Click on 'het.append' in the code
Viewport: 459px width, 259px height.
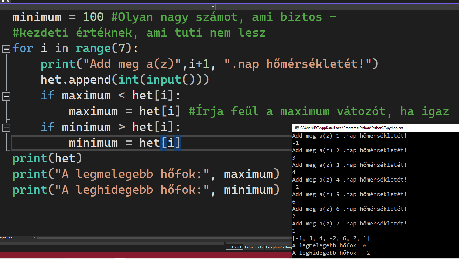point(76,80)
